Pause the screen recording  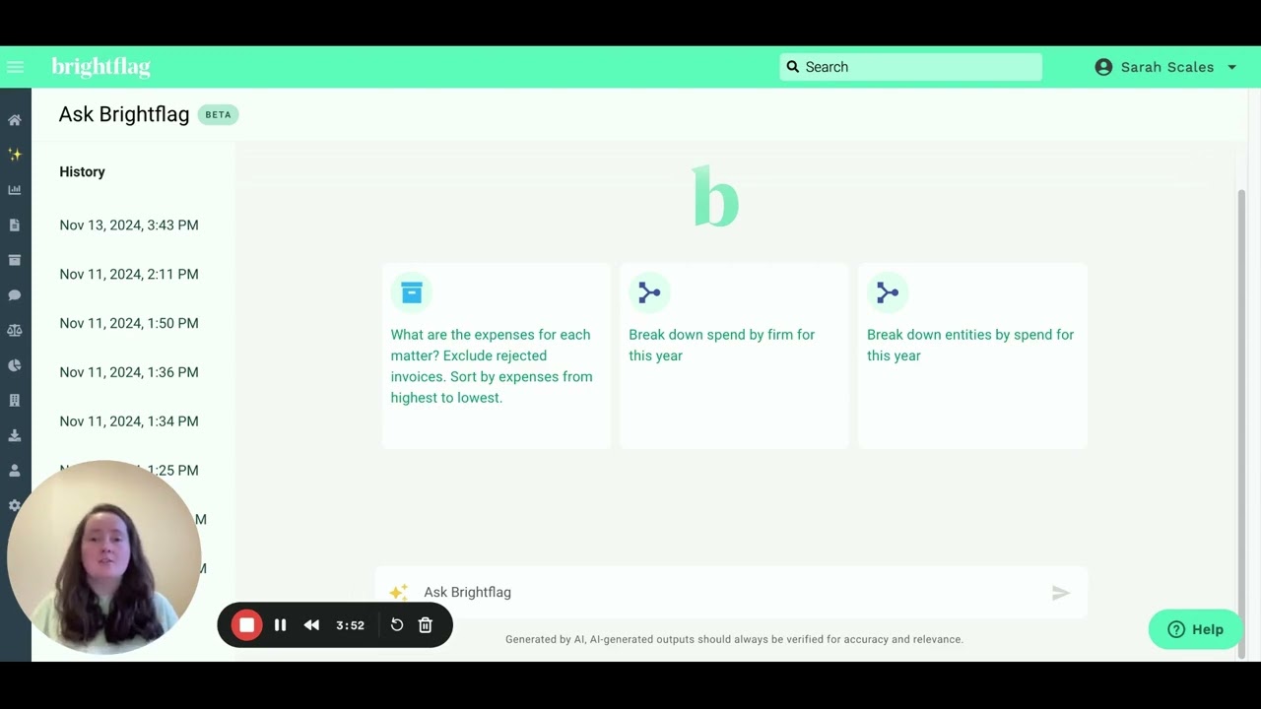(280, 625)
